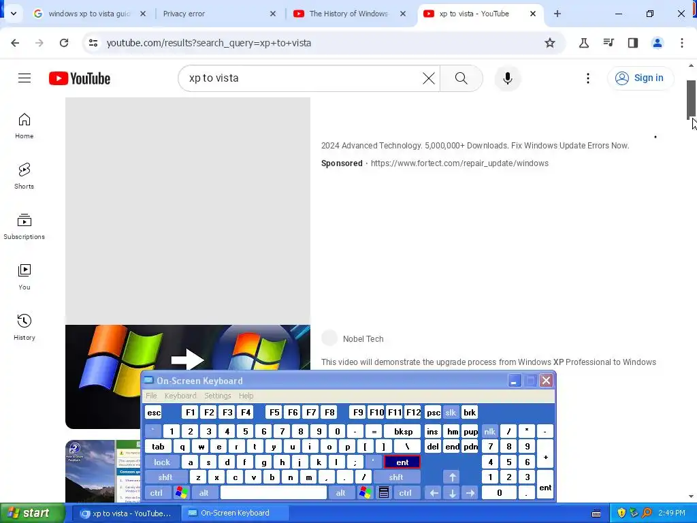Click the ad's three-dot options icon
Screen dimensions: 697x523
point(655,137)
